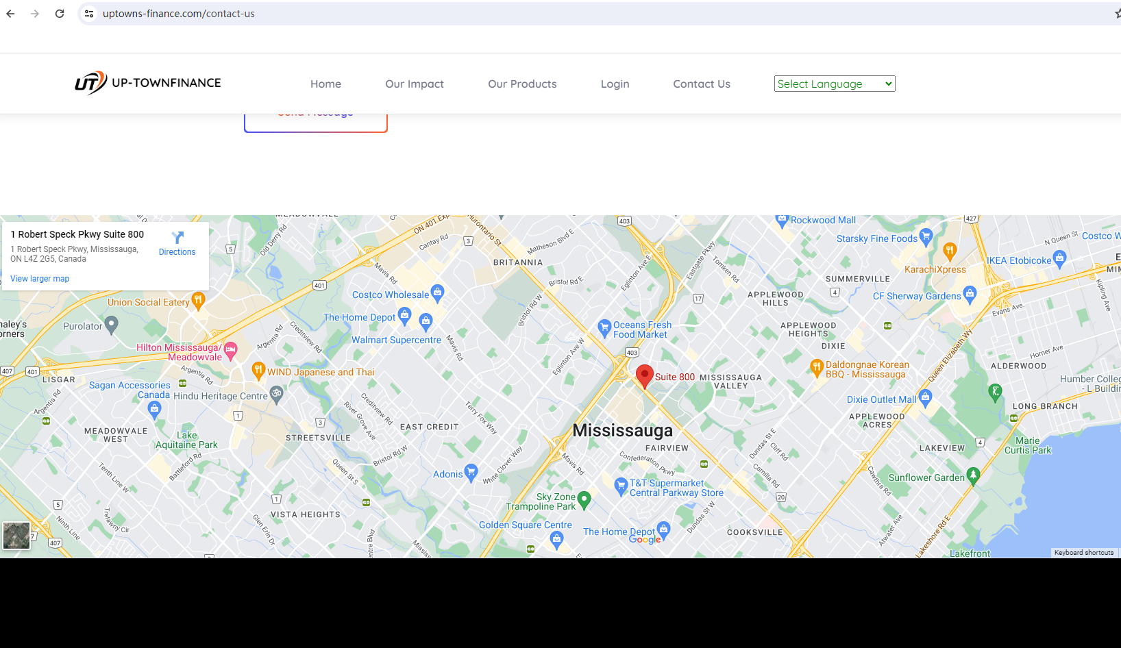Click the T&T Supermarket cart marker

[x=621, y=486]
